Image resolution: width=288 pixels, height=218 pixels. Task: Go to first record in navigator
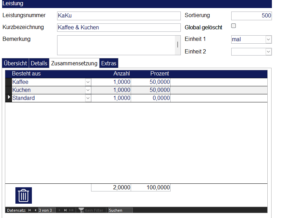[x=29, y=210]
